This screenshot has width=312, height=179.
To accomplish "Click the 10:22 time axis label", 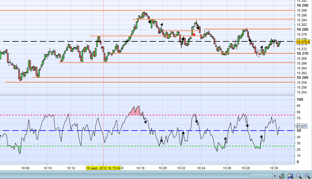I will 181,168.
